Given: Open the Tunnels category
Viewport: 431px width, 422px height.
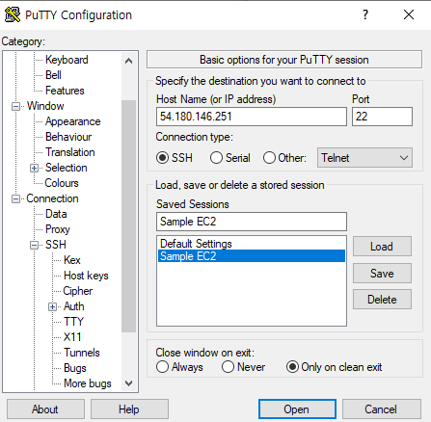Looking at the screenshot, I should pyautogui.click(x=82, y=353).
